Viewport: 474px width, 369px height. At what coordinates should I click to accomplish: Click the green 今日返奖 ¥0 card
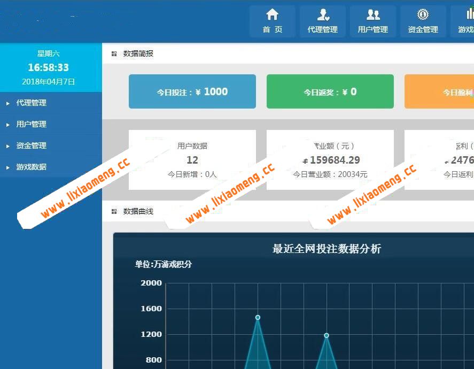click(x=330, y=91)
